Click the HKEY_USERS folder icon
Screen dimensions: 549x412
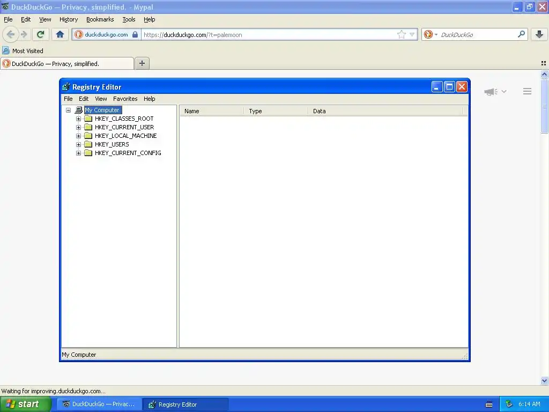(88, 144)
